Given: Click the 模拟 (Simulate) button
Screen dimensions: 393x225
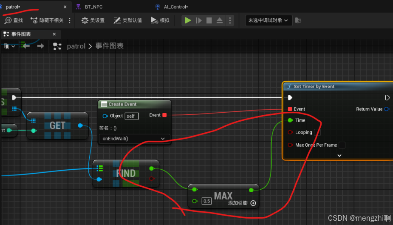Looking at the screenshot, I should coord(160,20).
